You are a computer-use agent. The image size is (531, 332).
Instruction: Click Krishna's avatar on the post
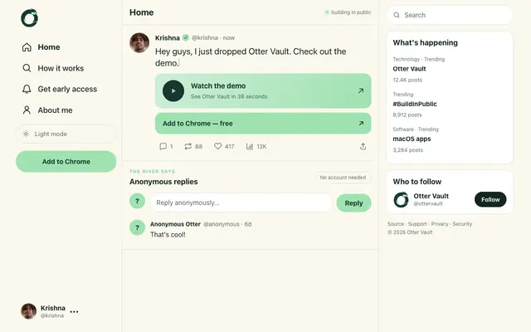[139, 42]
